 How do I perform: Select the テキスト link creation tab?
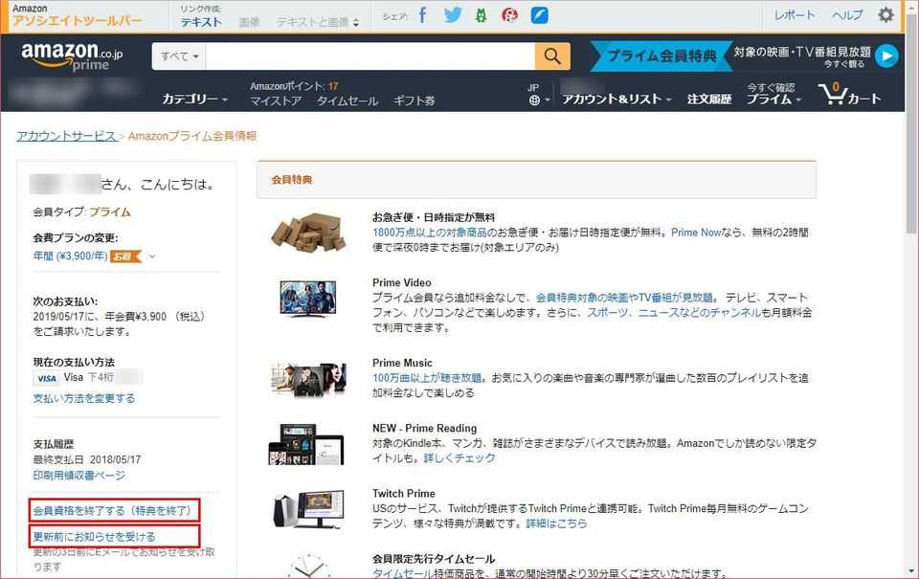point(201,22)
